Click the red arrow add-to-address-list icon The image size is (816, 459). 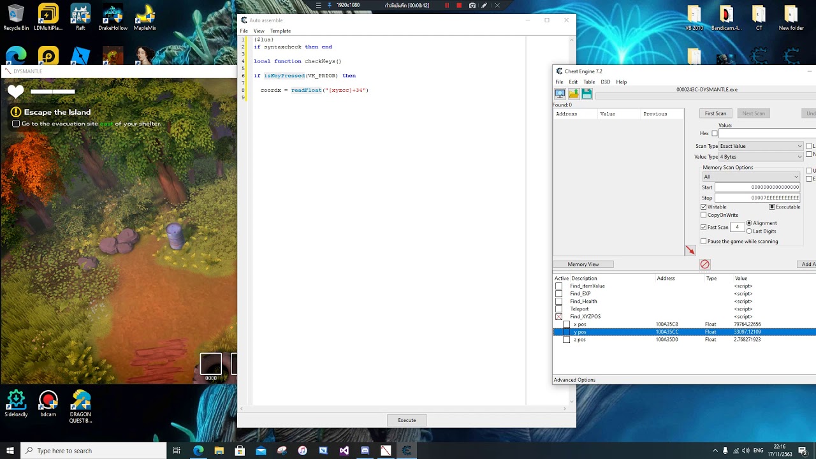(690, 251)
